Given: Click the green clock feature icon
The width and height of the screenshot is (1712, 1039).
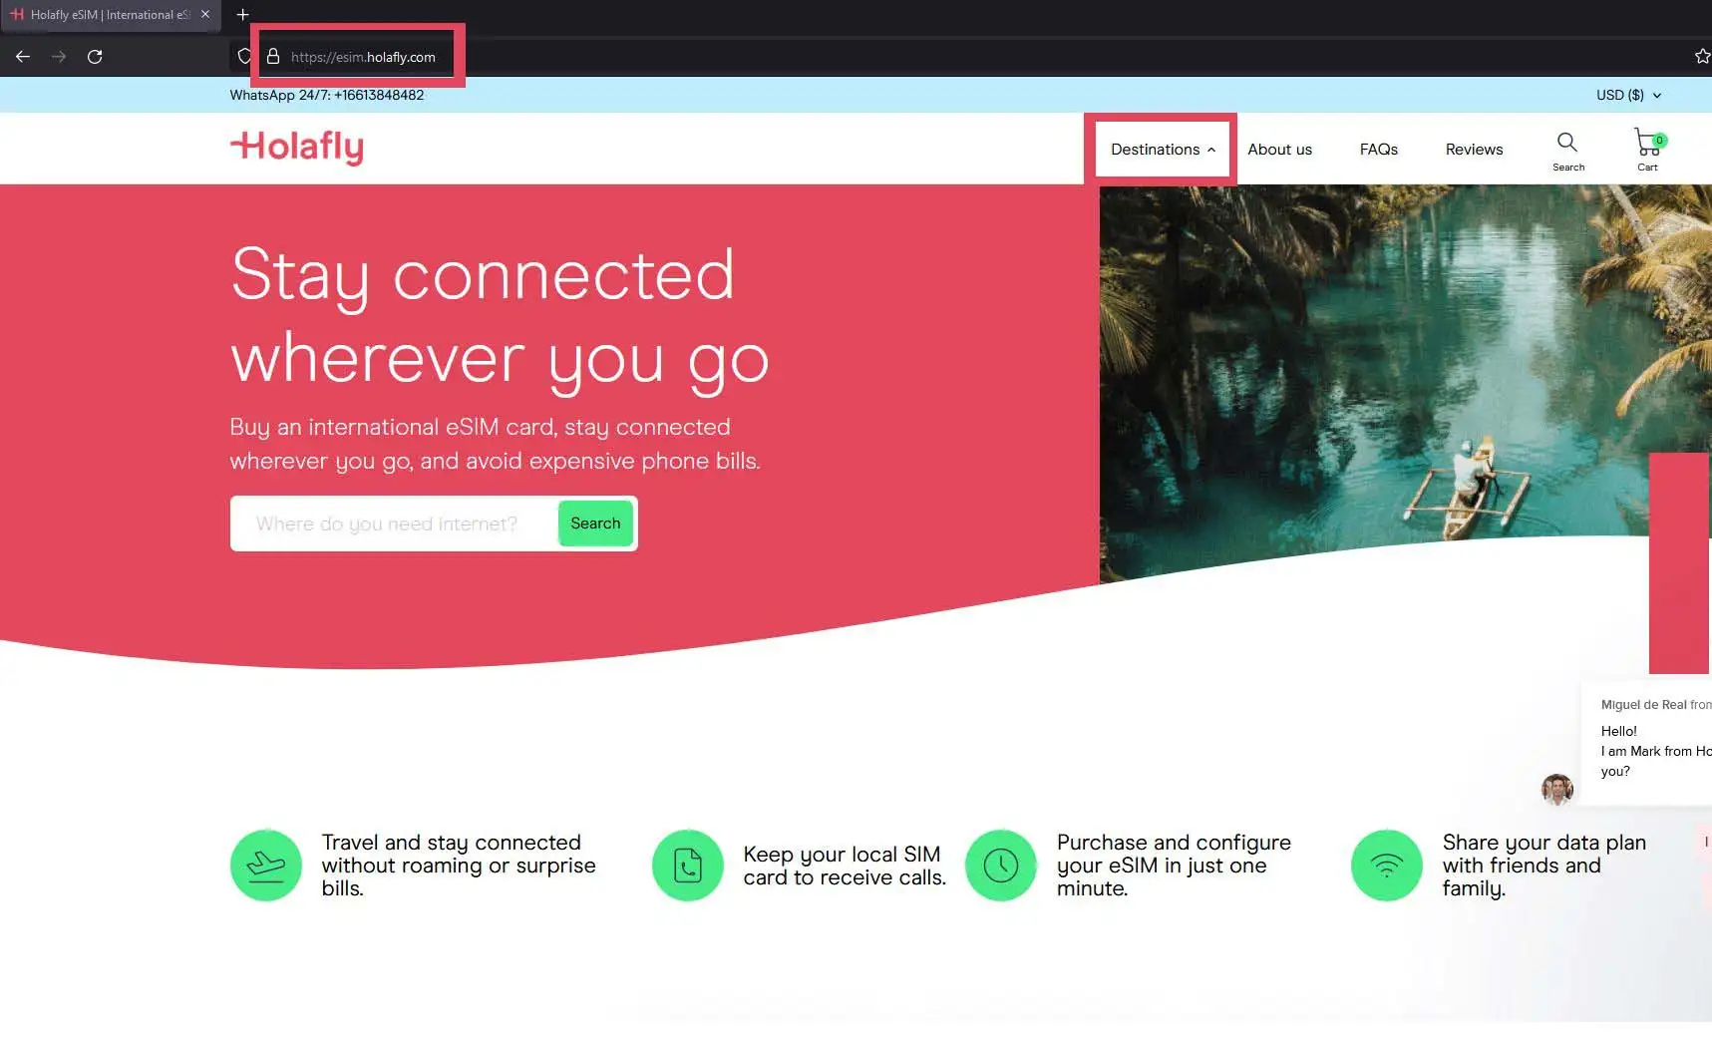Looking at the screenshot, I should click(x=1001, y=866).
